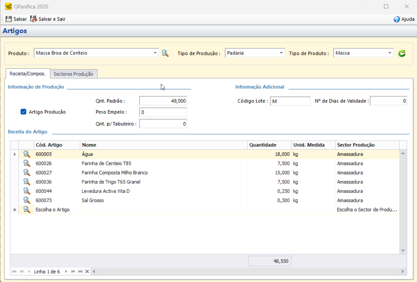Jump to last record in grid navigator
417x282 pixels.
point(80,271)
